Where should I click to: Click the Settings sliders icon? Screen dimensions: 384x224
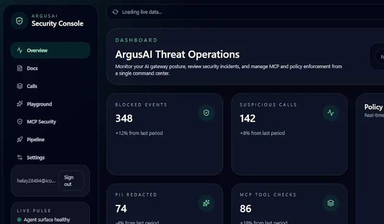pos(20,157)
